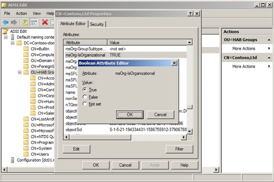This screenshot has height=182, width=274.
Task: Select CN=ForeignSecurityPrincipals tree item
Action: pos(42,66)
